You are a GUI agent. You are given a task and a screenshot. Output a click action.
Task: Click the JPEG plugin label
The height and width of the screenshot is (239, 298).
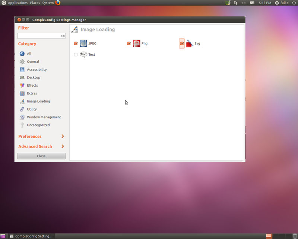(x=92, y=43)
